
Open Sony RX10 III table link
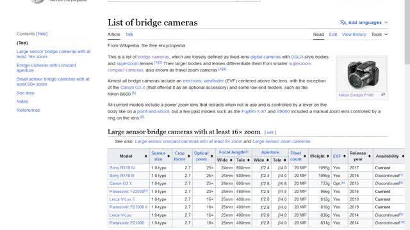pos(122,176)
